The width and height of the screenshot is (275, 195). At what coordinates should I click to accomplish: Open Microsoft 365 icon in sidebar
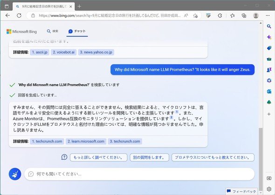tap(269, 81)
